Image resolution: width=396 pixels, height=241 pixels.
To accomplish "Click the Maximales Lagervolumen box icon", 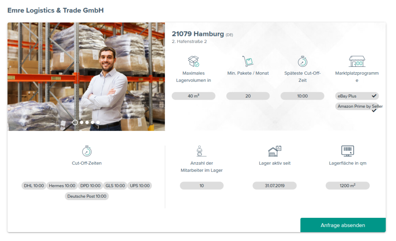I will click(x=193, y=61).
